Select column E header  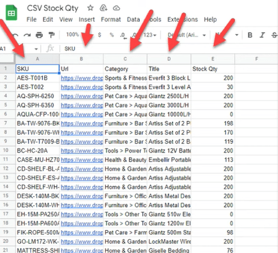click(213, 59)
